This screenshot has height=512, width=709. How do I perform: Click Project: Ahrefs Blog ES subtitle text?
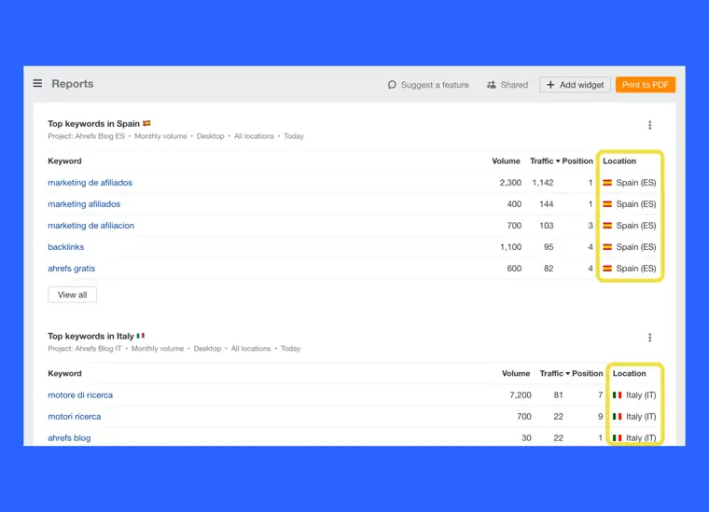click(86, 136)
